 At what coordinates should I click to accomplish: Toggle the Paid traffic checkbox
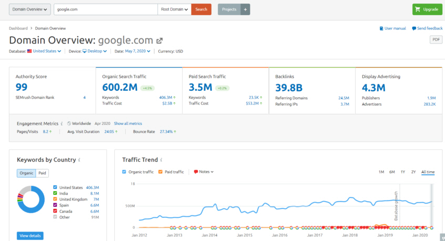(160, 172)
